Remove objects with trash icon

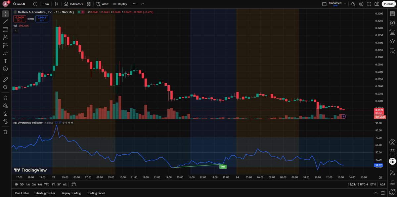tap(5, 132)
